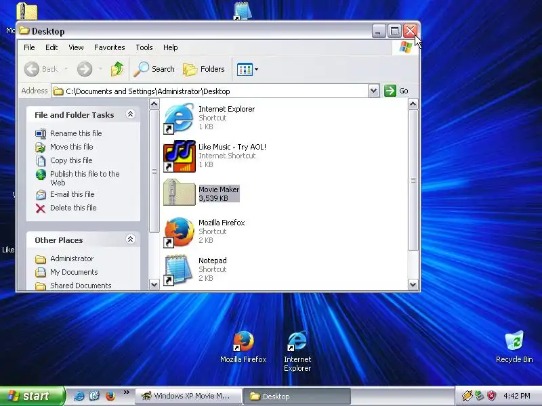The width and height of the screenshot is (542, 406).
Task: Open the Address bar dropdown arrow
Action: (373, 91)
